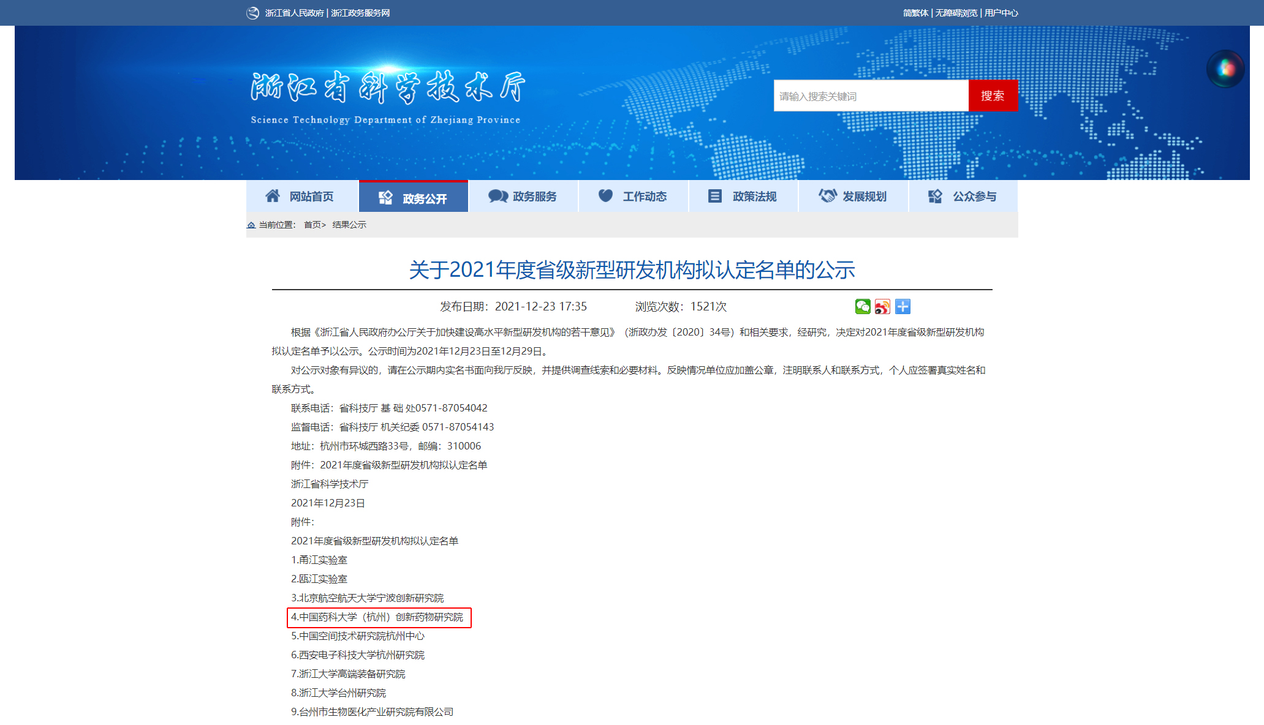Click list entry 3.北京航空航天大学宁波创新研究院
The image size is (1264, 725).
point(367,598)
